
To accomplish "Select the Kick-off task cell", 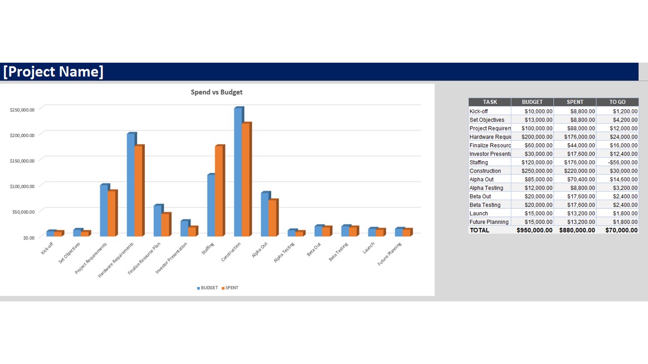I will [490, 111].
